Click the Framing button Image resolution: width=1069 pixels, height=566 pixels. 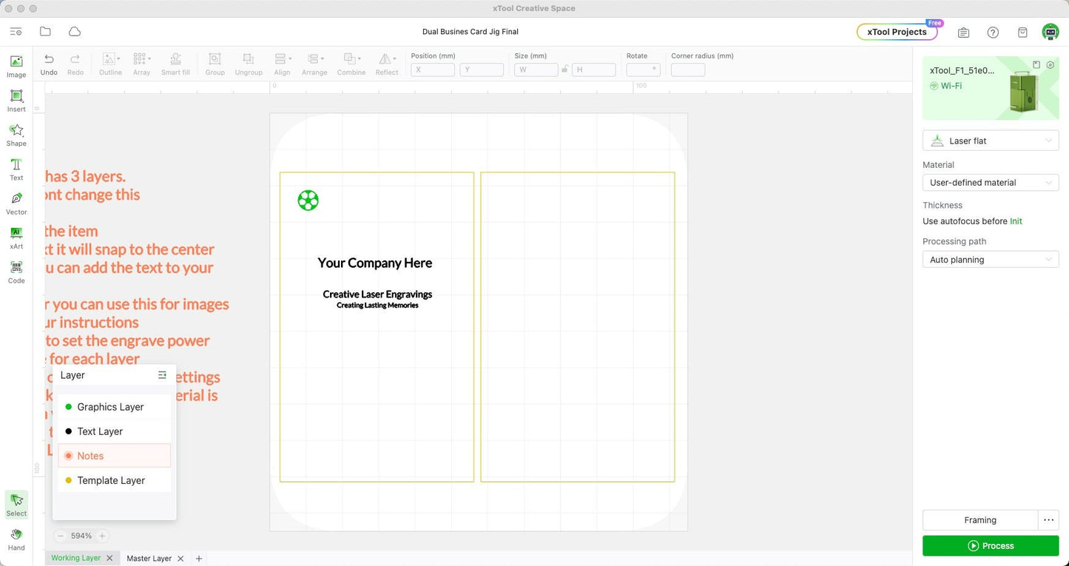(979, 520)
